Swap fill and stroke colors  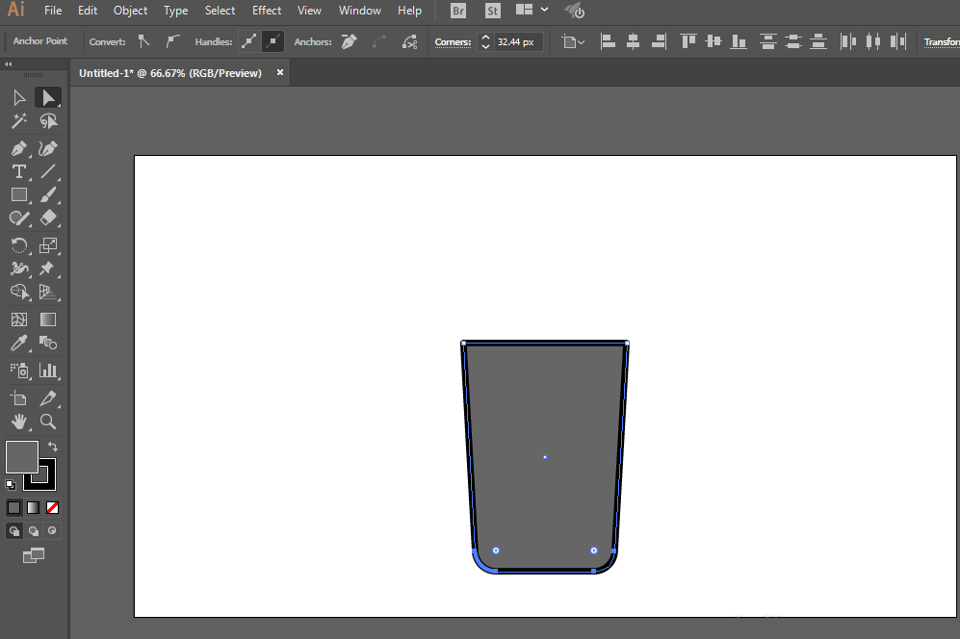(x=52, y=447)
